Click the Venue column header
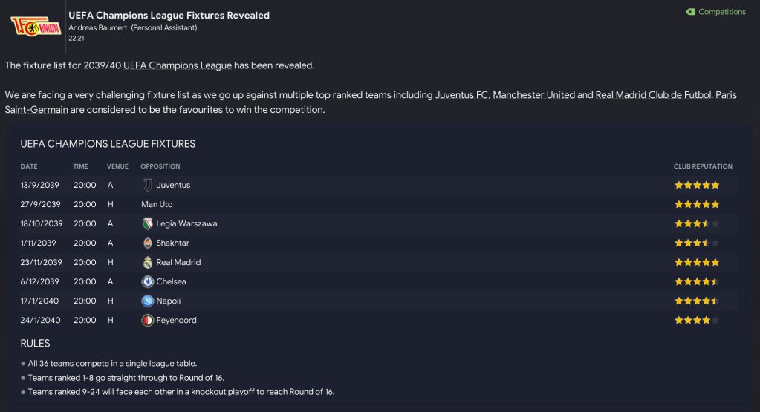Screen dimensions: 760x412 point(117,166)
